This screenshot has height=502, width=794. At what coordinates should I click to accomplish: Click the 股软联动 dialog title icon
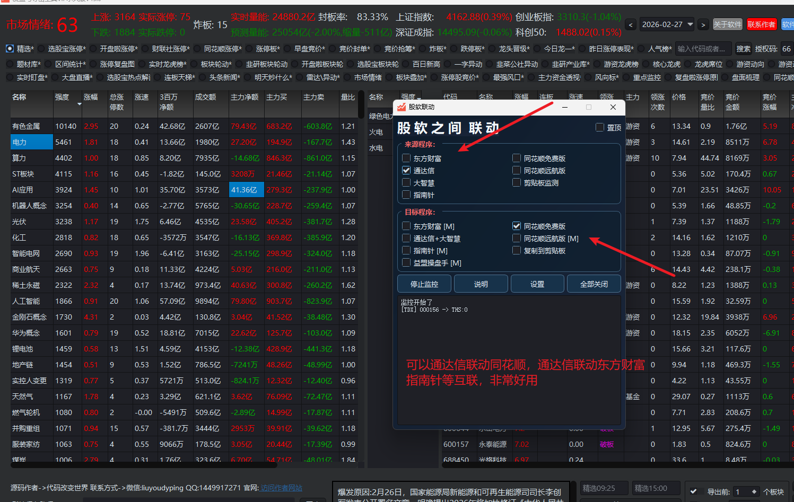tap(402, 107)
